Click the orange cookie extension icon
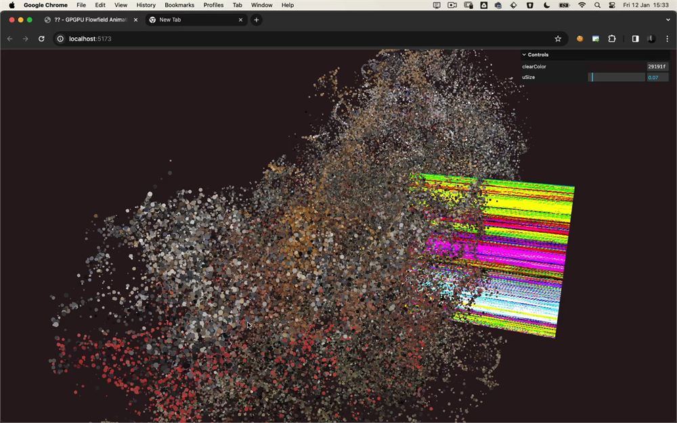Image resolution: width=677 pixels, height=423 pixels. (x=580, y=39)
